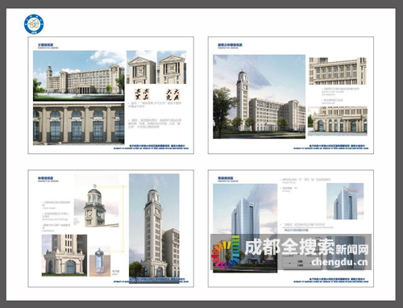Select the top-left slide with main building
Viewport: 403px width, 308px height.
click(x=111, y=95)
